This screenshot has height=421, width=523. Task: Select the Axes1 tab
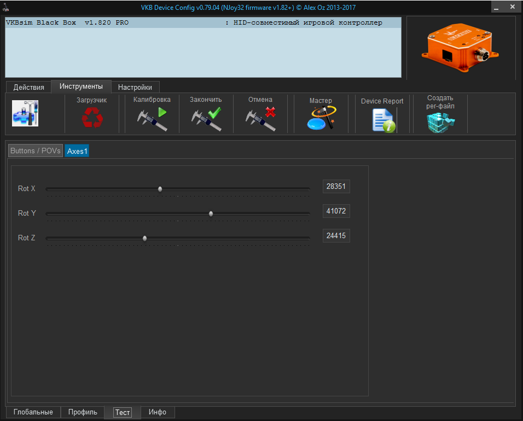pos(77,151)
